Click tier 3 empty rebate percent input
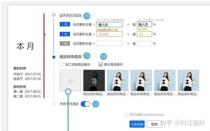210x131 pixels. (145, 44)
